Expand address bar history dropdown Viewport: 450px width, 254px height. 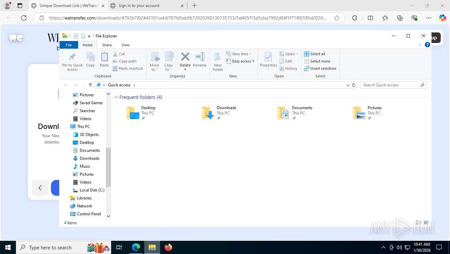(348, 85)
